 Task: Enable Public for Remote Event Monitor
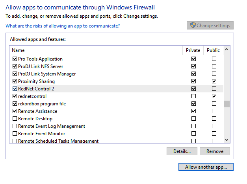click(x=214, y=134)
